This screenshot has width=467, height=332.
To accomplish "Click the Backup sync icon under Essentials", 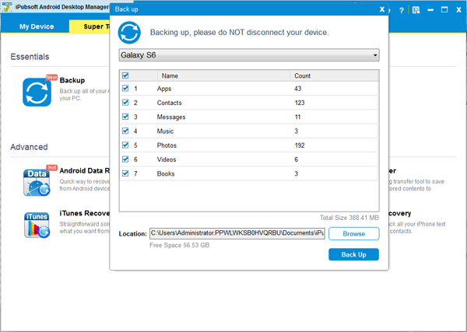I will (37, 92).
